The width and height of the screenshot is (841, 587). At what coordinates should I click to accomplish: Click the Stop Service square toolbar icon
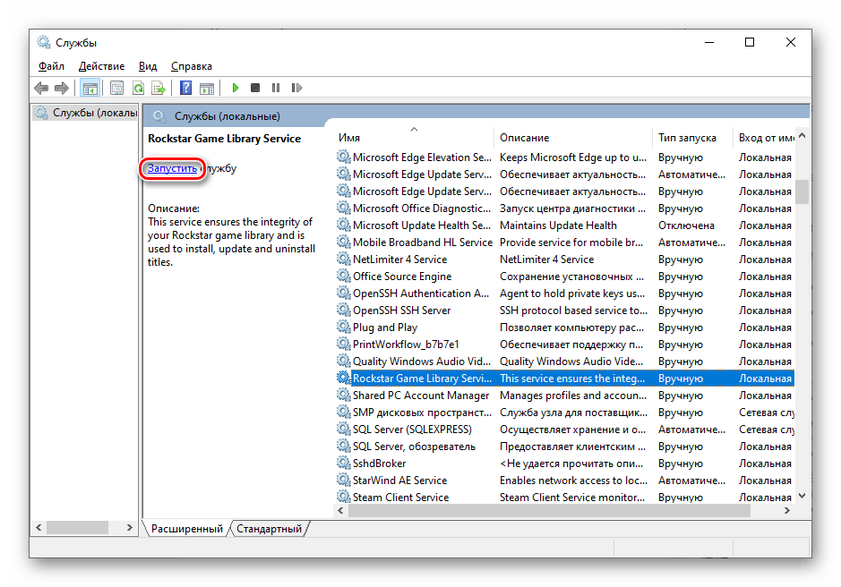(x=255, y=88)
